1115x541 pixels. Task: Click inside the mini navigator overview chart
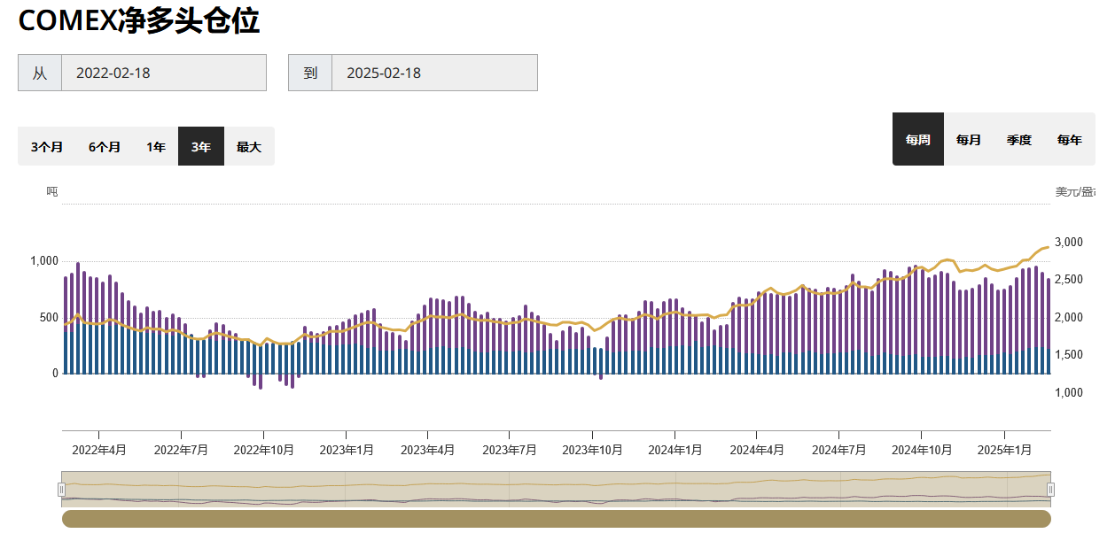[556, 489]
